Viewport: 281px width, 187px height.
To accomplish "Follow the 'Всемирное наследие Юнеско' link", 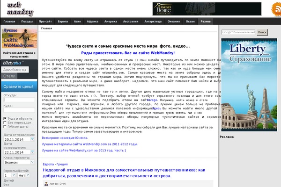I will pos(65,138).
